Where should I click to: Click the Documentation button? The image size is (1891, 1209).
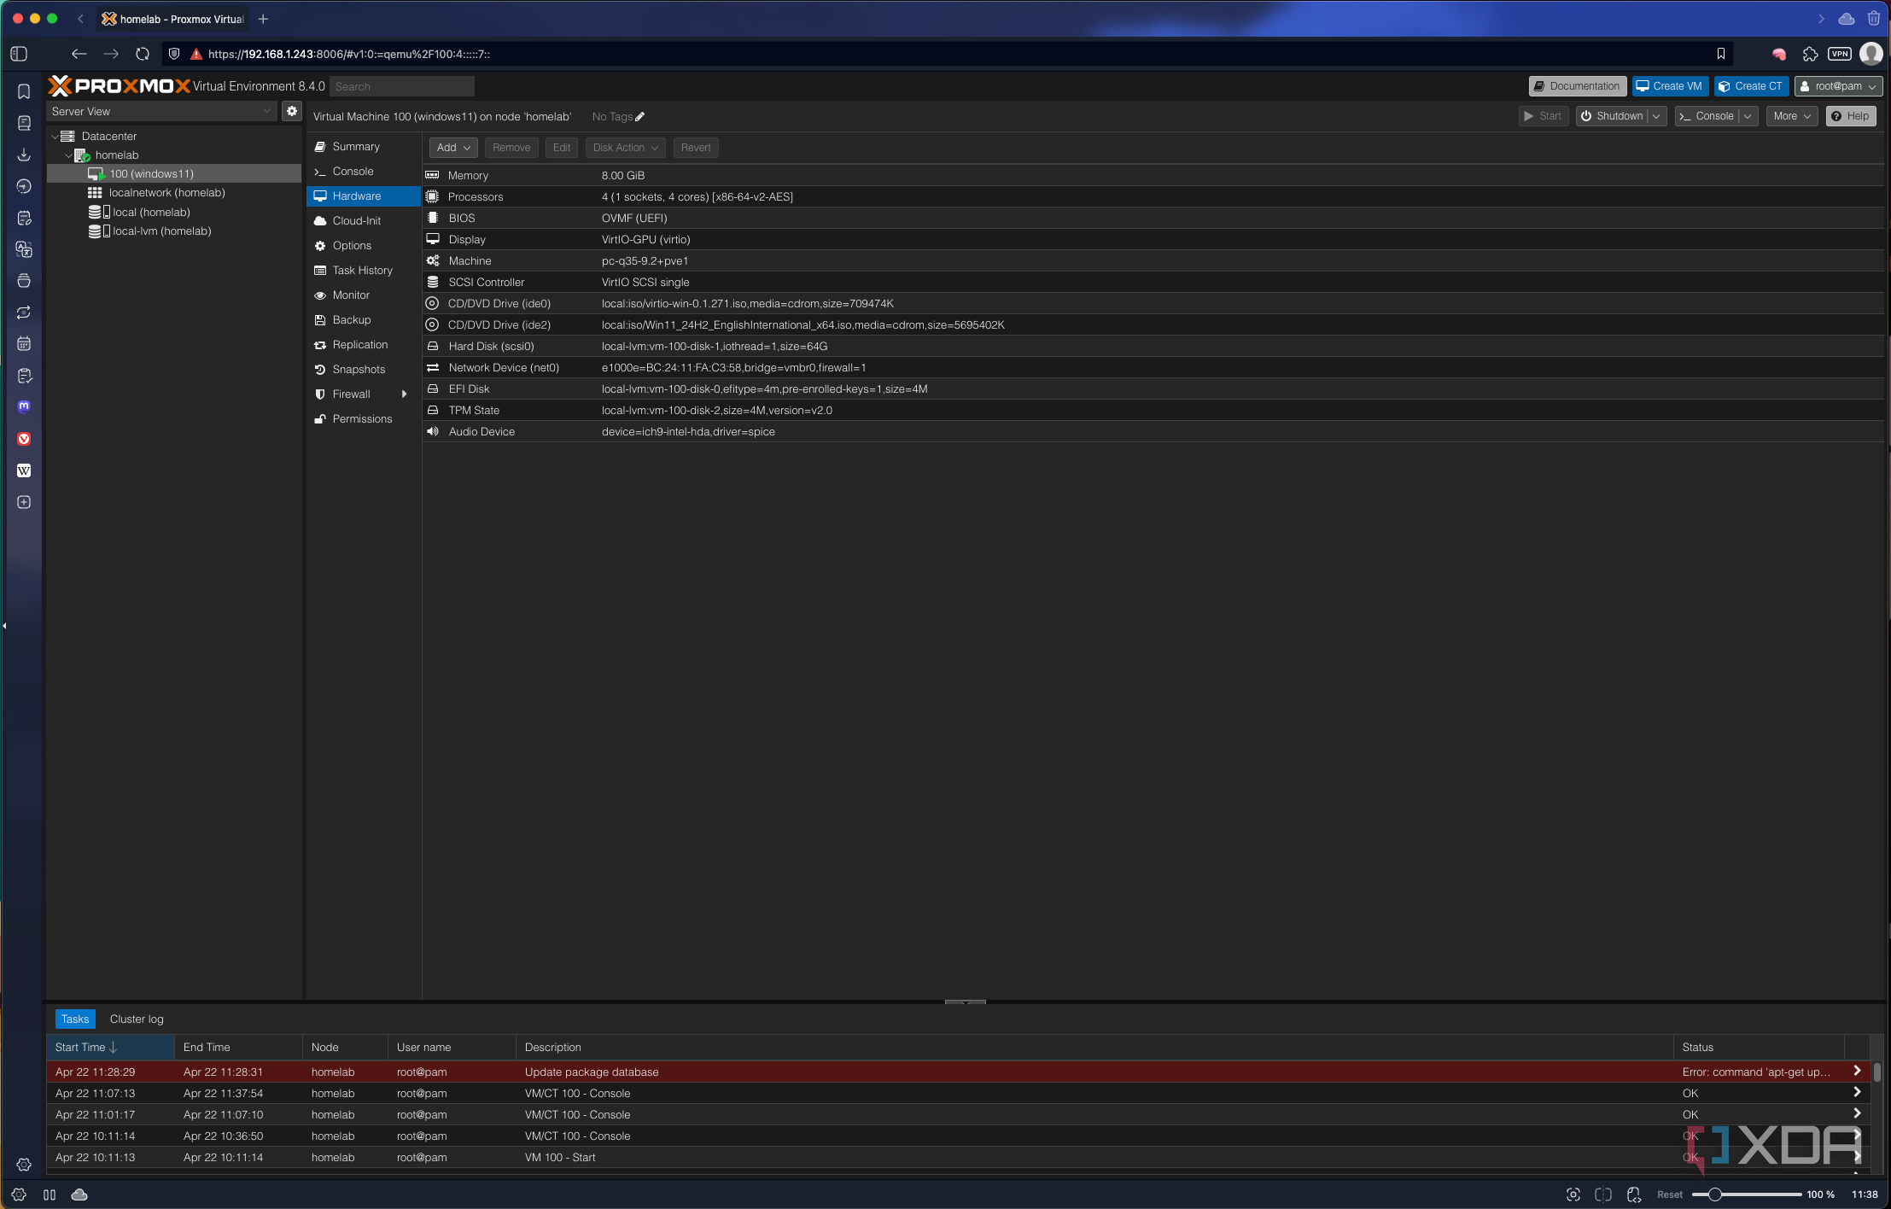(1576, 86)
